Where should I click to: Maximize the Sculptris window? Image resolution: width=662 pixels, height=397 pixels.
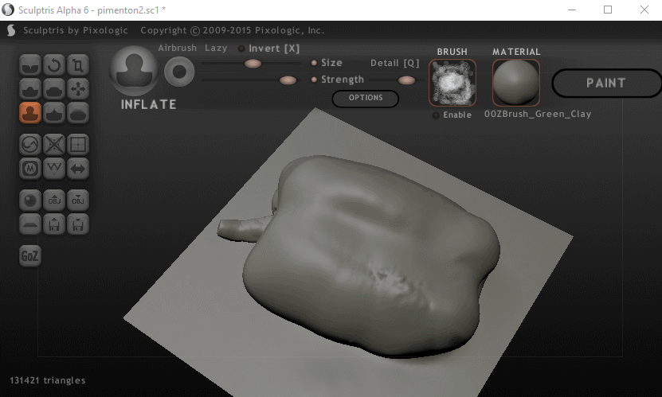click(x=608, y=10)
